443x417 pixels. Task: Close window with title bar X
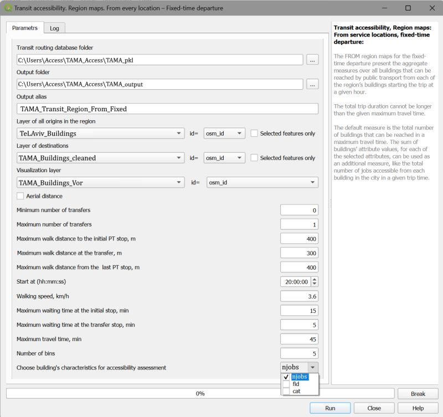click(432, 8)
